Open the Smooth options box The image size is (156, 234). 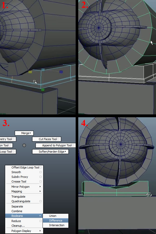pyautogui.click(x=41, y=172)
